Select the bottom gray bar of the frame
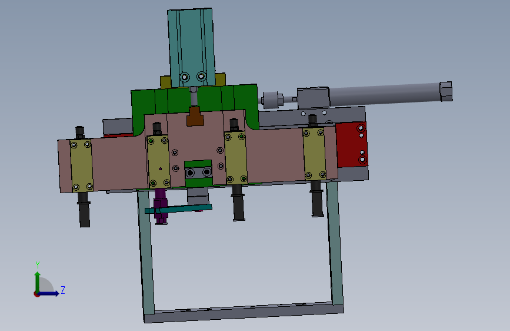Viewport: 510px width, 331px height. tap(244, 312)
